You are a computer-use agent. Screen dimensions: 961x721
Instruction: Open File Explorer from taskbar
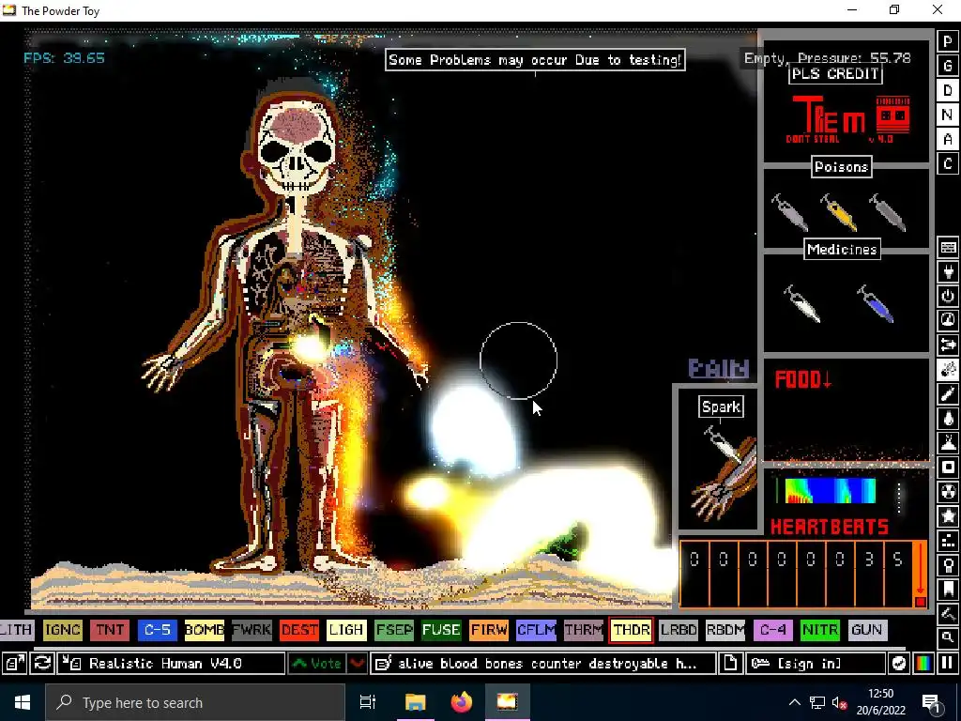[415, 702]
